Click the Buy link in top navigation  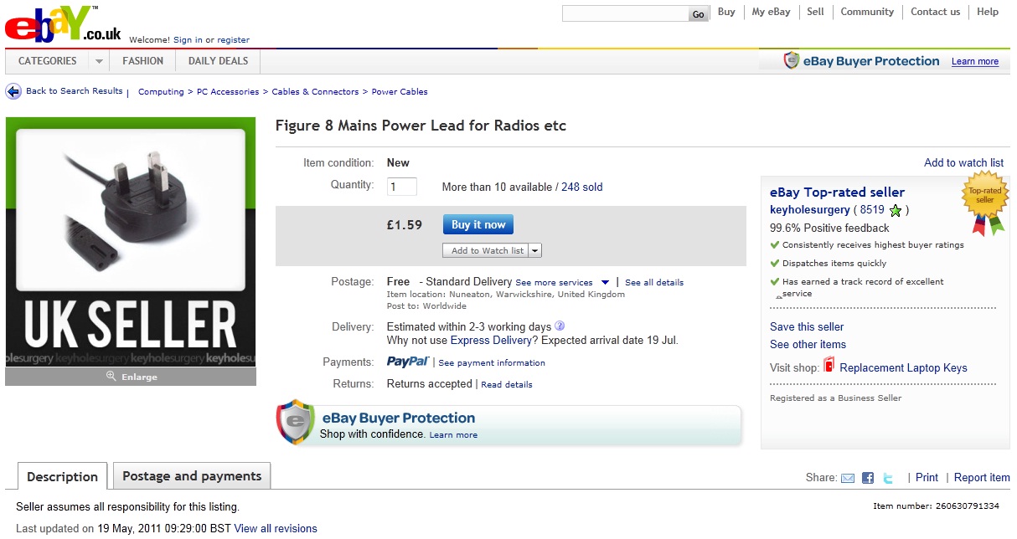(x=726, y=12)
